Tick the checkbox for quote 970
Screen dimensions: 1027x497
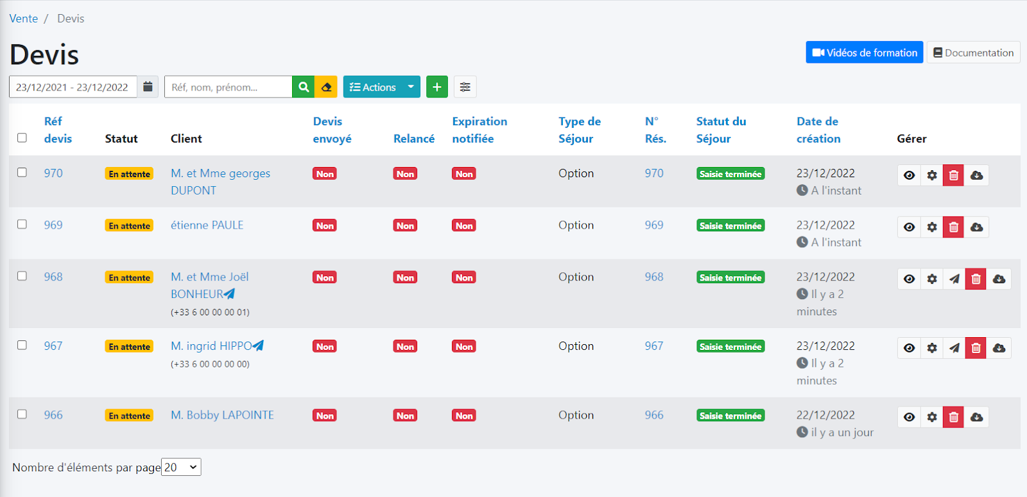tap(22, 173)
